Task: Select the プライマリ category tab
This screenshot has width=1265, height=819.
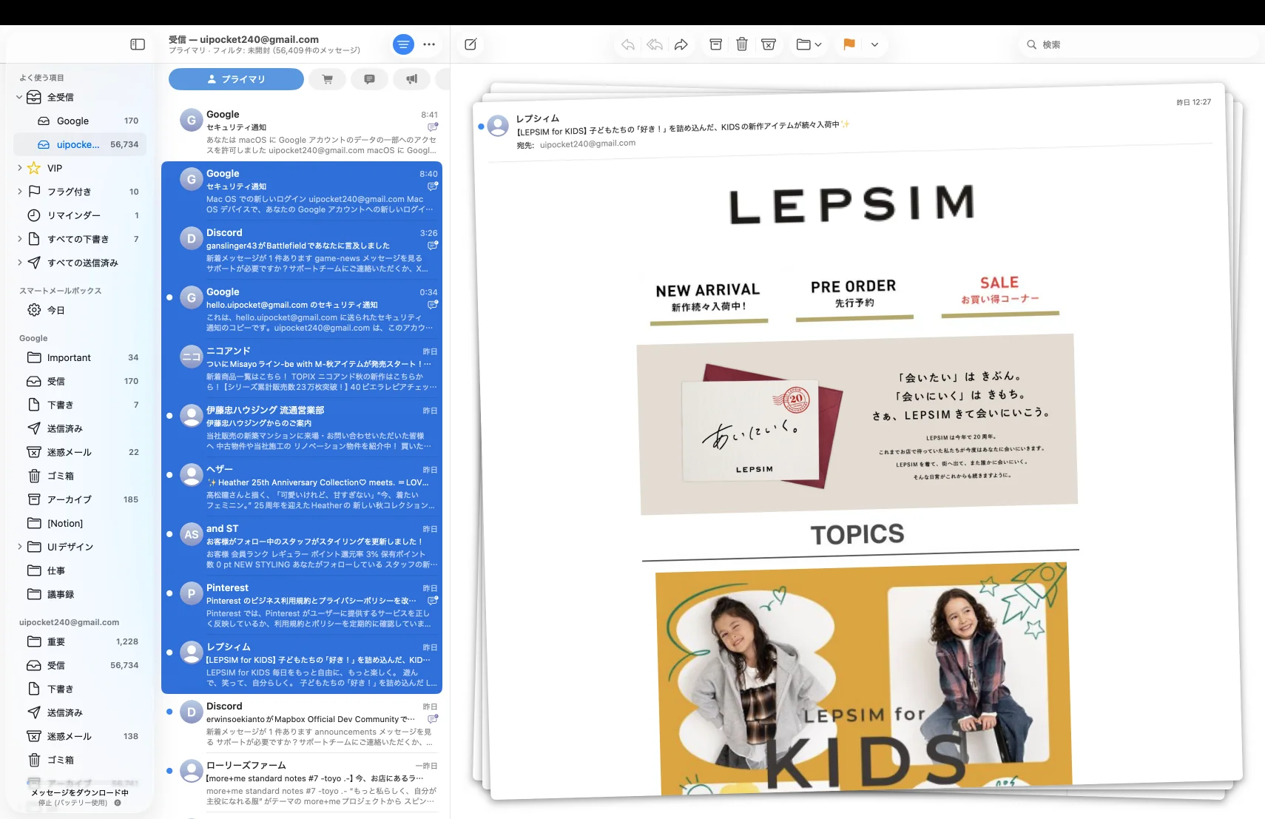Action: click(x=236, y=79)
